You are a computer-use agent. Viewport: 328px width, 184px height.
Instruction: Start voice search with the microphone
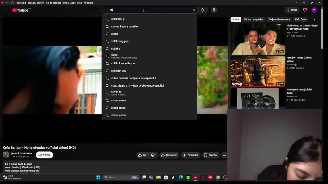tap(214, 10)
